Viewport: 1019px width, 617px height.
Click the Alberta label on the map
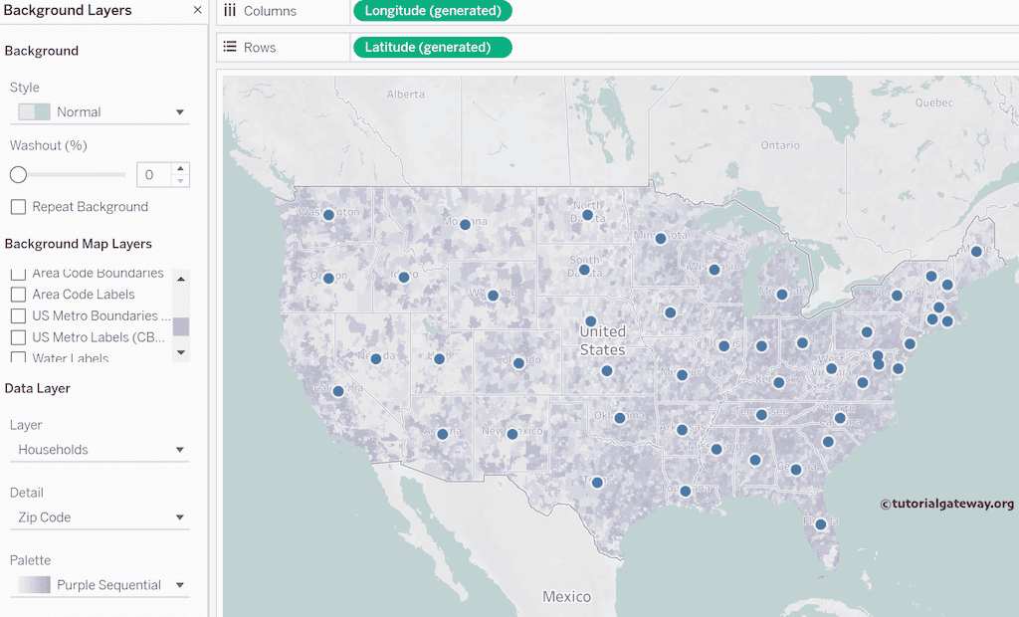[406, 95]
